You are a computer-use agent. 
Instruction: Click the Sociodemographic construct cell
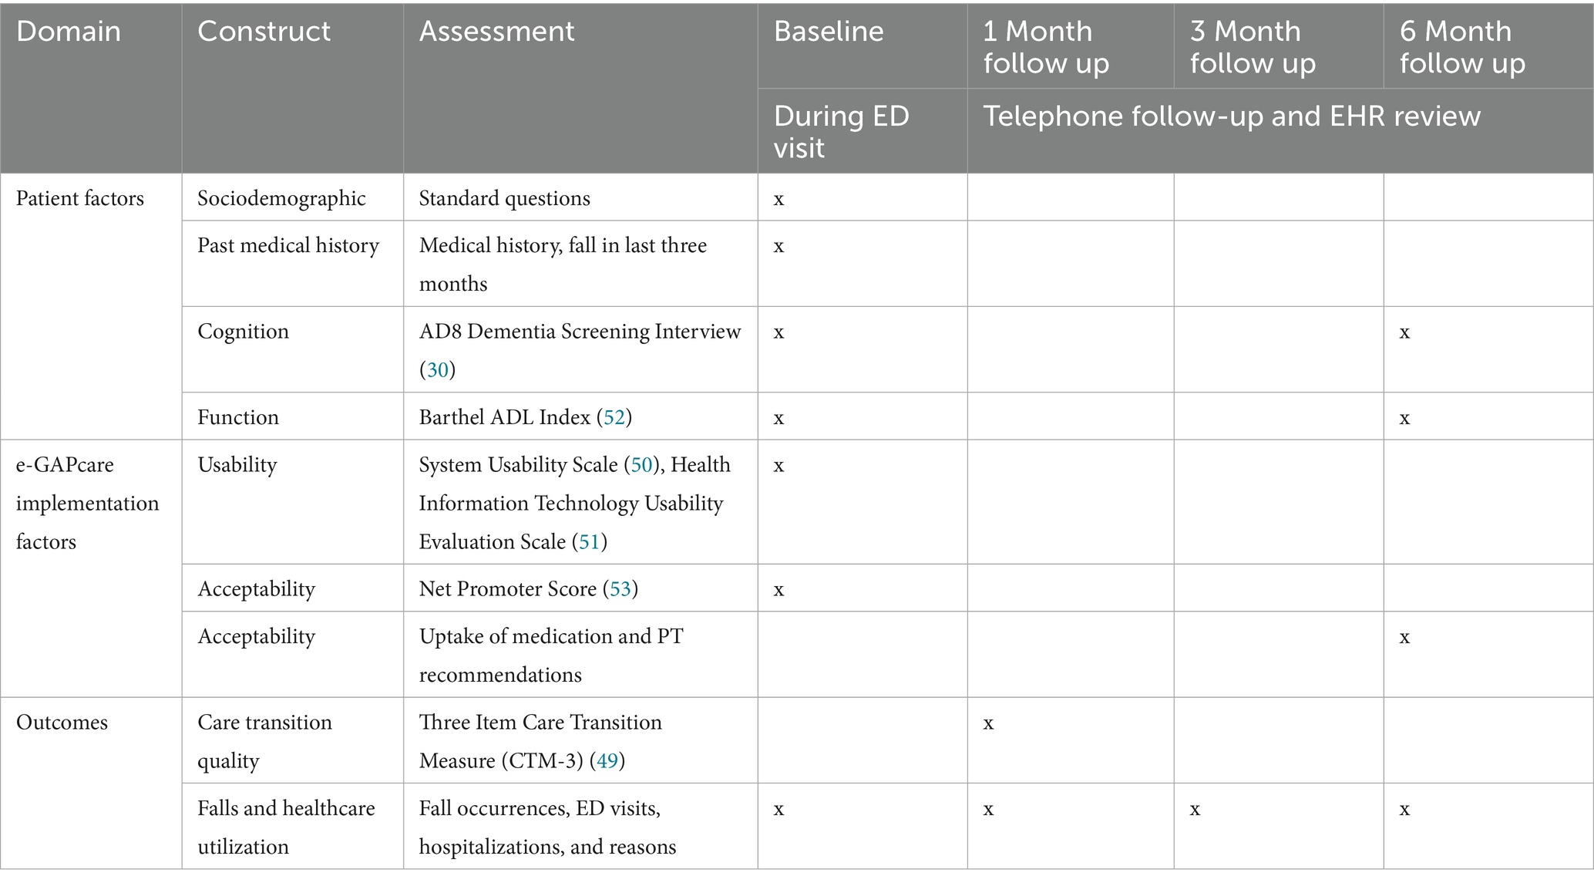point(281,198)
